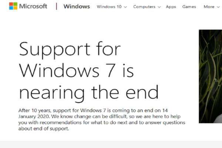Click the 'Support for' heading line

click(x=70, y=50)
